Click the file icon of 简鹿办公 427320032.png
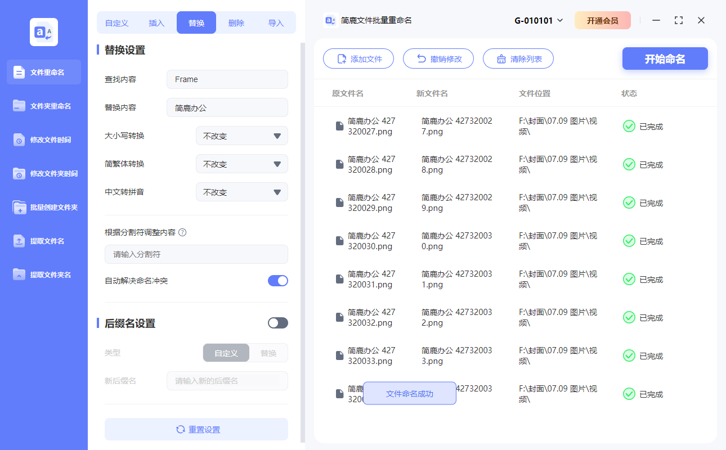Screen dimensions: 726x450 [x=339, y=317]
